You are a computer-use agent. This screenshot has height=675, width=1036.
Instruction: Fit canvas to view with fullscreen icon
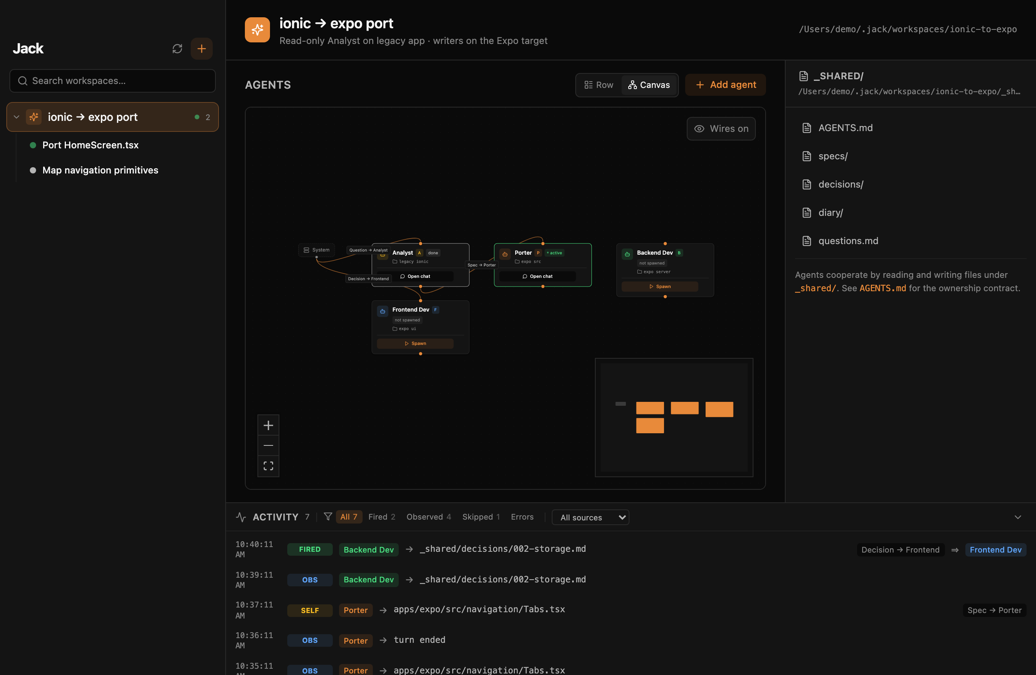click(268, 466)
